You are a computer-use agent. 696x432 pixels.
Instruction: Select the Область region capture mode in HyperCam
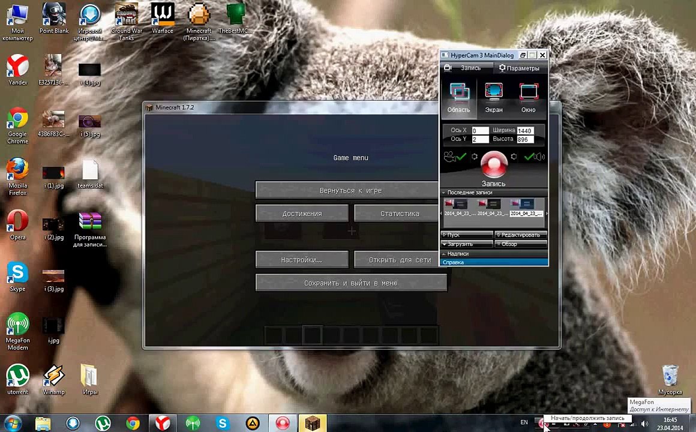point(458,98)
